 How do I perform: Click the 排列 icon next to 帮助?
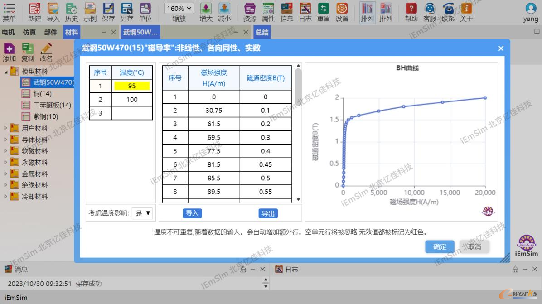click(x=386, y=12)
